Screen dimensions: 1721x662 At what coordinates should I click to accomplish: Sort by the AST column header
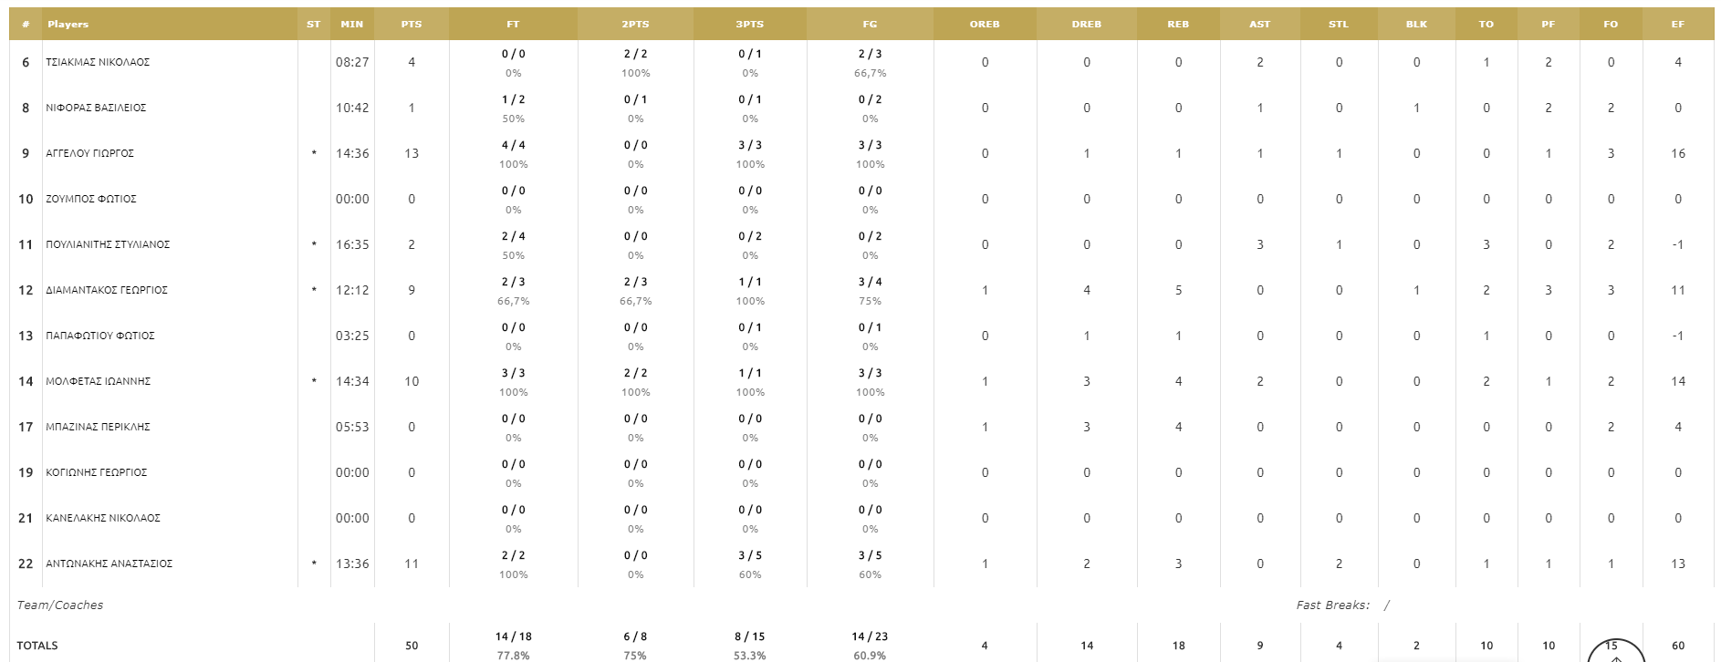[1259, 25]
